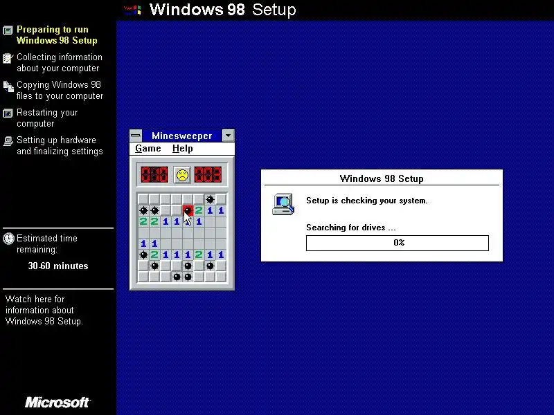Click the "Preparing to run Windows 98 Setup" step text

[57, 35]
